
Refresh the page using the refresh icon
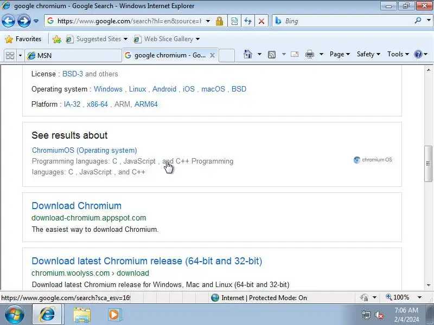coord(248,21)
